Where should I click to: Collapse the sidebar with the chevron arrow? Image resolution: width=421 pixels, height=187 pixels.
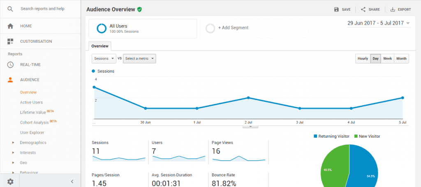tap(72, 182)
